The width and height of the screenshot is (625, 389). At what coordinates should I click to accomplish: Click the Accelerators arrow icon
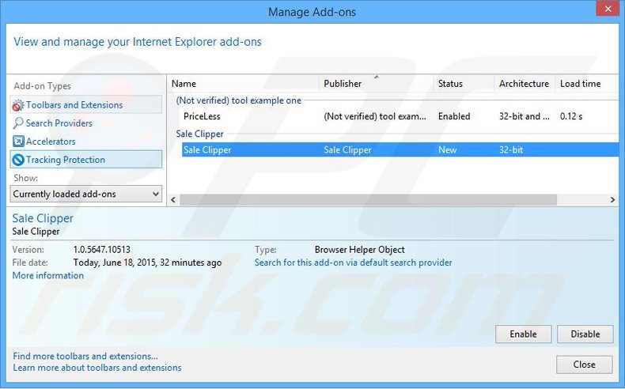pyautogui.click(x=18, y=142)
